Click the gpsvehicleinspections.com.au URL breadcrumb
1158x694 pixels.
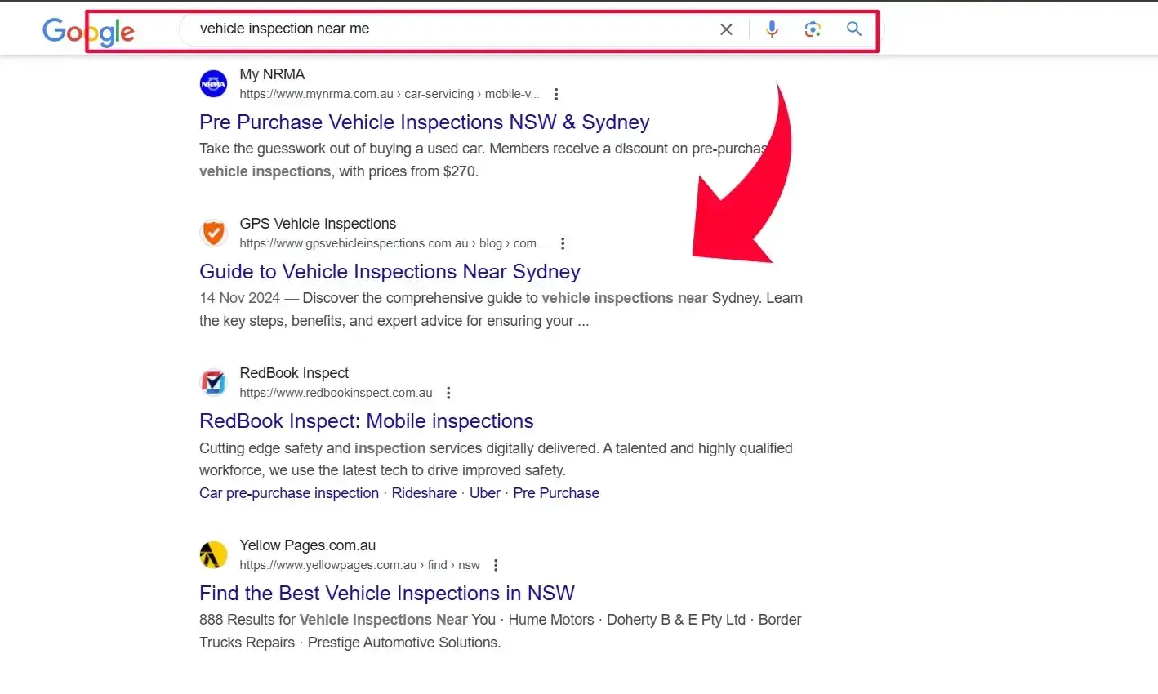coord(393,243)
